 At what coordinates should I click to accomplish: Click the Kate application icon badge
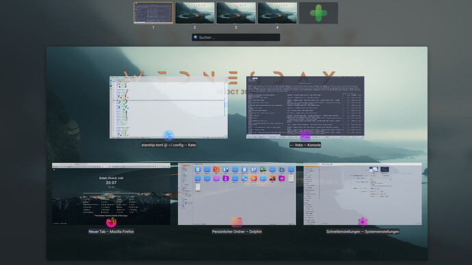point(168,135)
